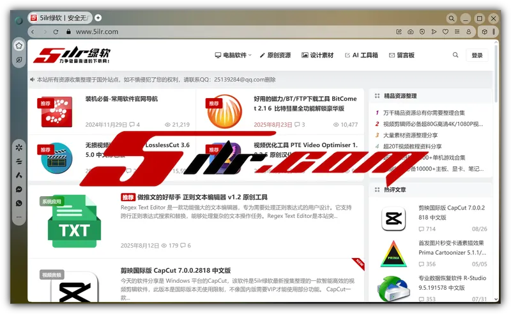Open the wavy lines icon in sidebar
This screenshot has width=511, height=314.
pos(19,161)
